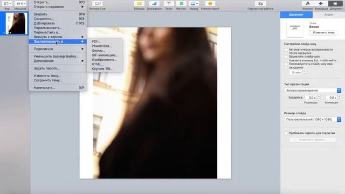Export as PowerPoint... from submenu
This screenshot has width=345, height=194.
coord(105,46)
